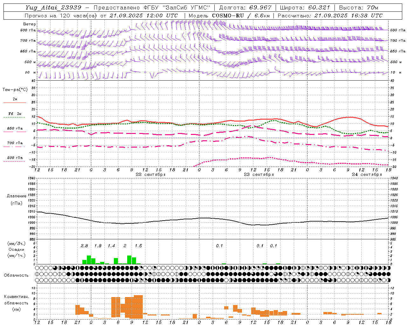407x325 pixels.
Task: Select the computed timestamp 21.09.2025 16:38 UTC
Action: (348, 16)
